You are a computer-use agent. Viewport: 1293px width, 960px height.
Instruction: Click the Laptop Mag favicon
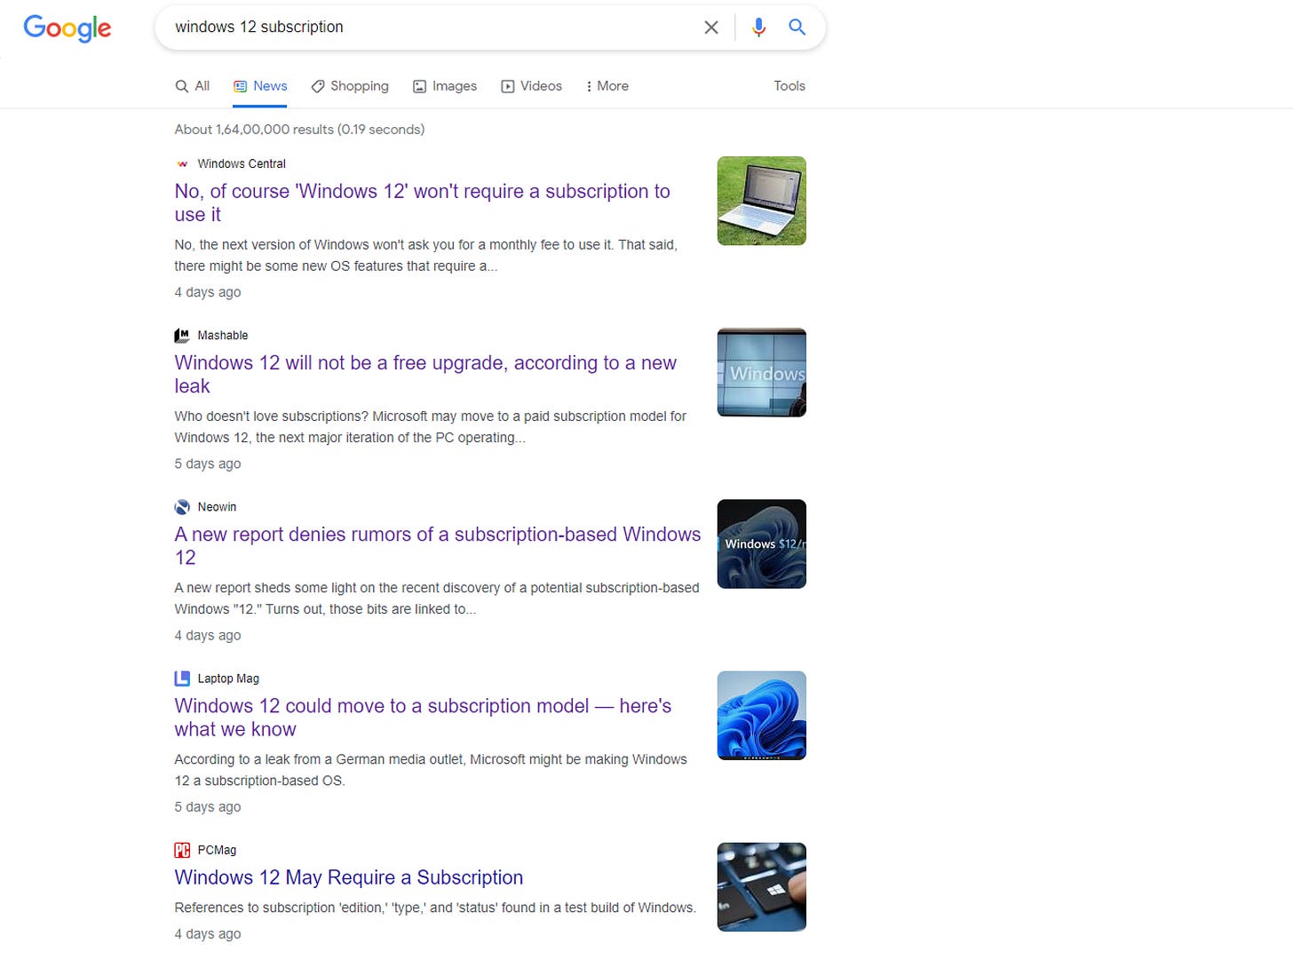[182, 678]
